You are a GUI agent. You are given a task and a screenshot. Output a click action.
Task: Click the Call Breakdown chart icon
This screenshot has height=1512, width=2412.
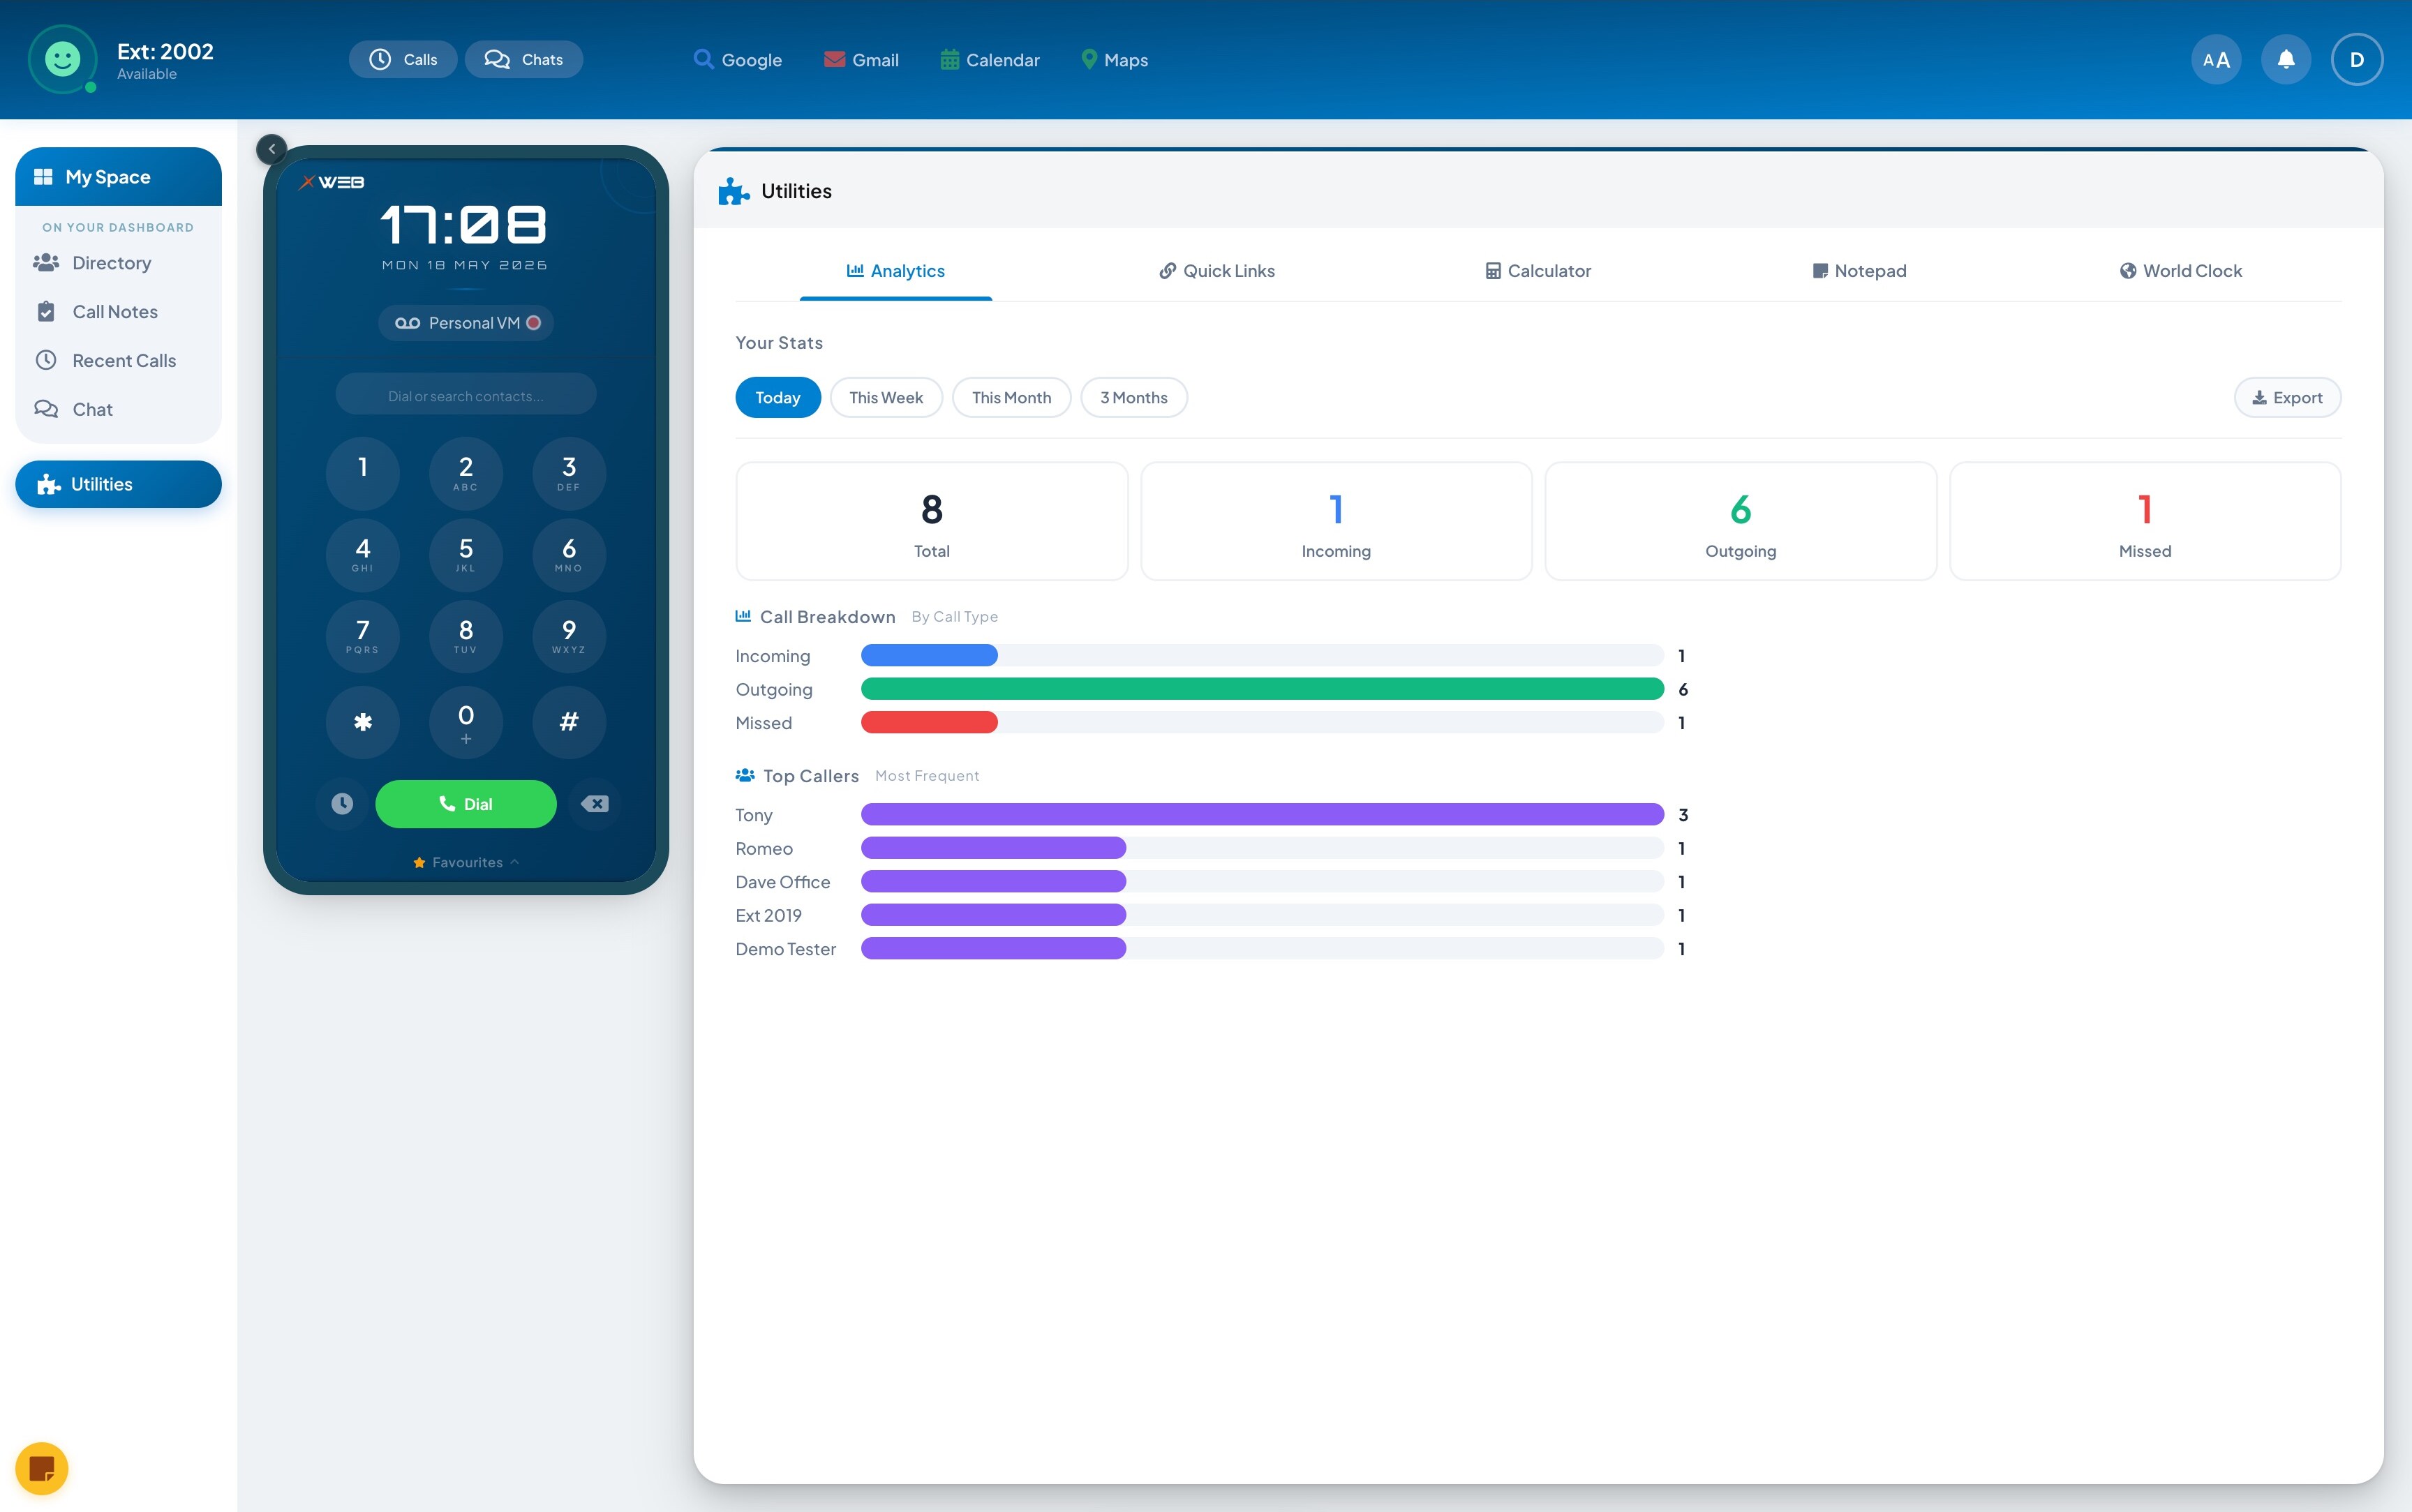[x=743, y=616]
